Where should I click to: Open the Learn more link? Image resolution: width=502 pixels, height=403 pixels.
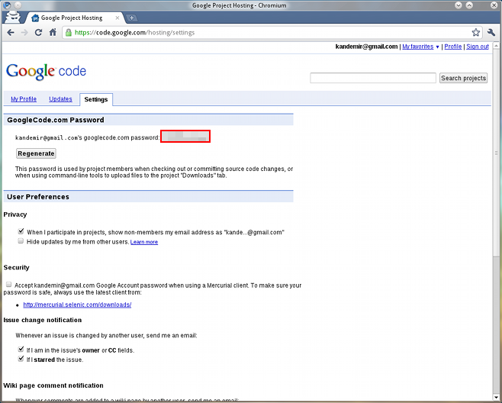coord(144,242)
